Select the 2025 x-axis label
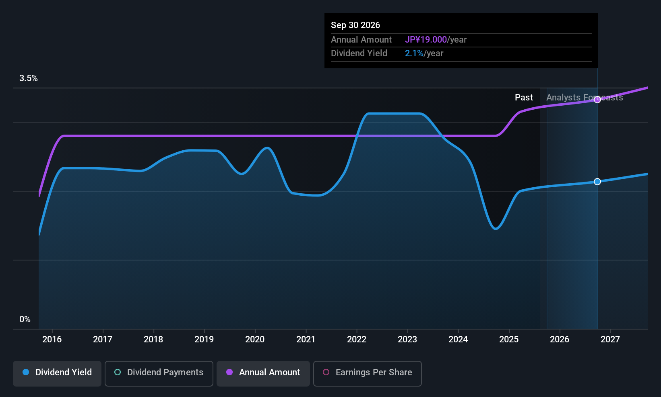This screenshot has width=661, height=397. tap(509, 340)
